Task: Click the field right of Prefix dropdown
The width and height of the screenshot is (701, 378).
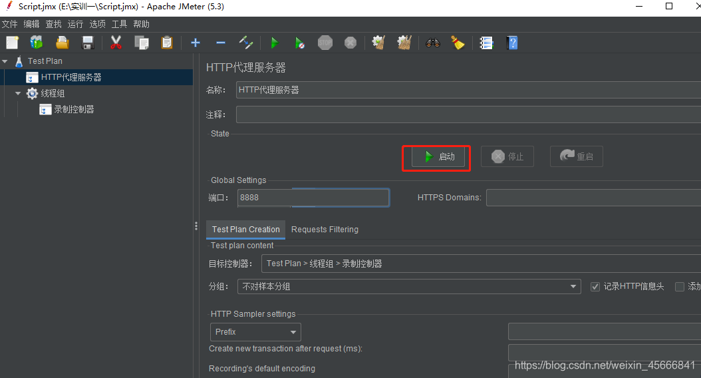Action: point(605,331)
